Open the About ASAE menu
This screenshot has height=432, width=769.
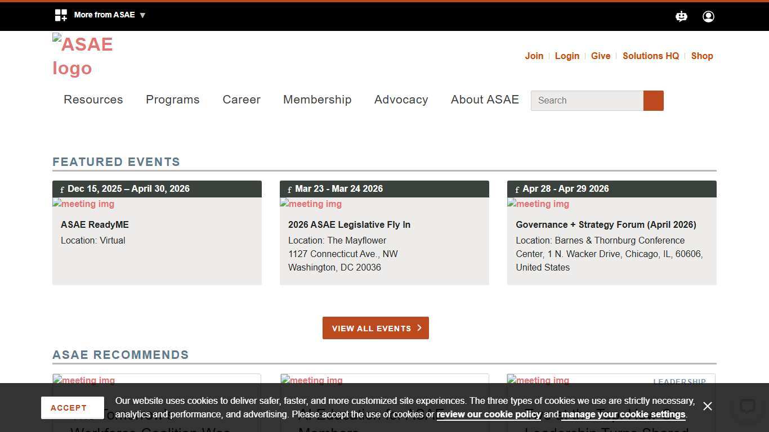(x=485, y=100)
